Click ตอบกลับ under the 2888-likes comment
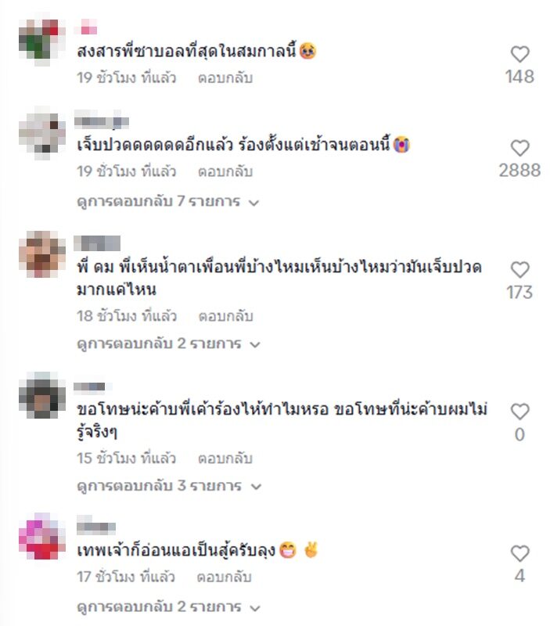Image resolution: width=550 pixels, height=626 pixels. pyautogui.click(x=225, y=171)
